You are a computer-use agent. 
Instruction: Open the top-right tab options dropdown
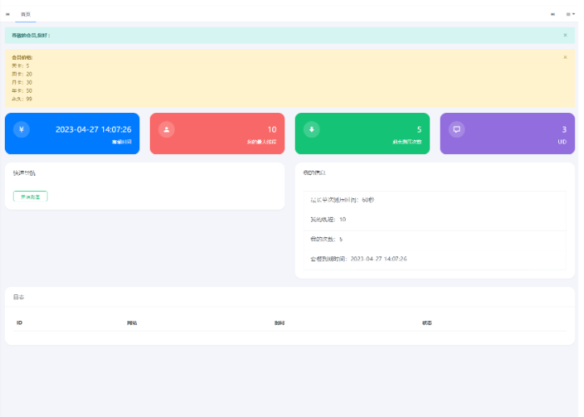coord(570,14)
